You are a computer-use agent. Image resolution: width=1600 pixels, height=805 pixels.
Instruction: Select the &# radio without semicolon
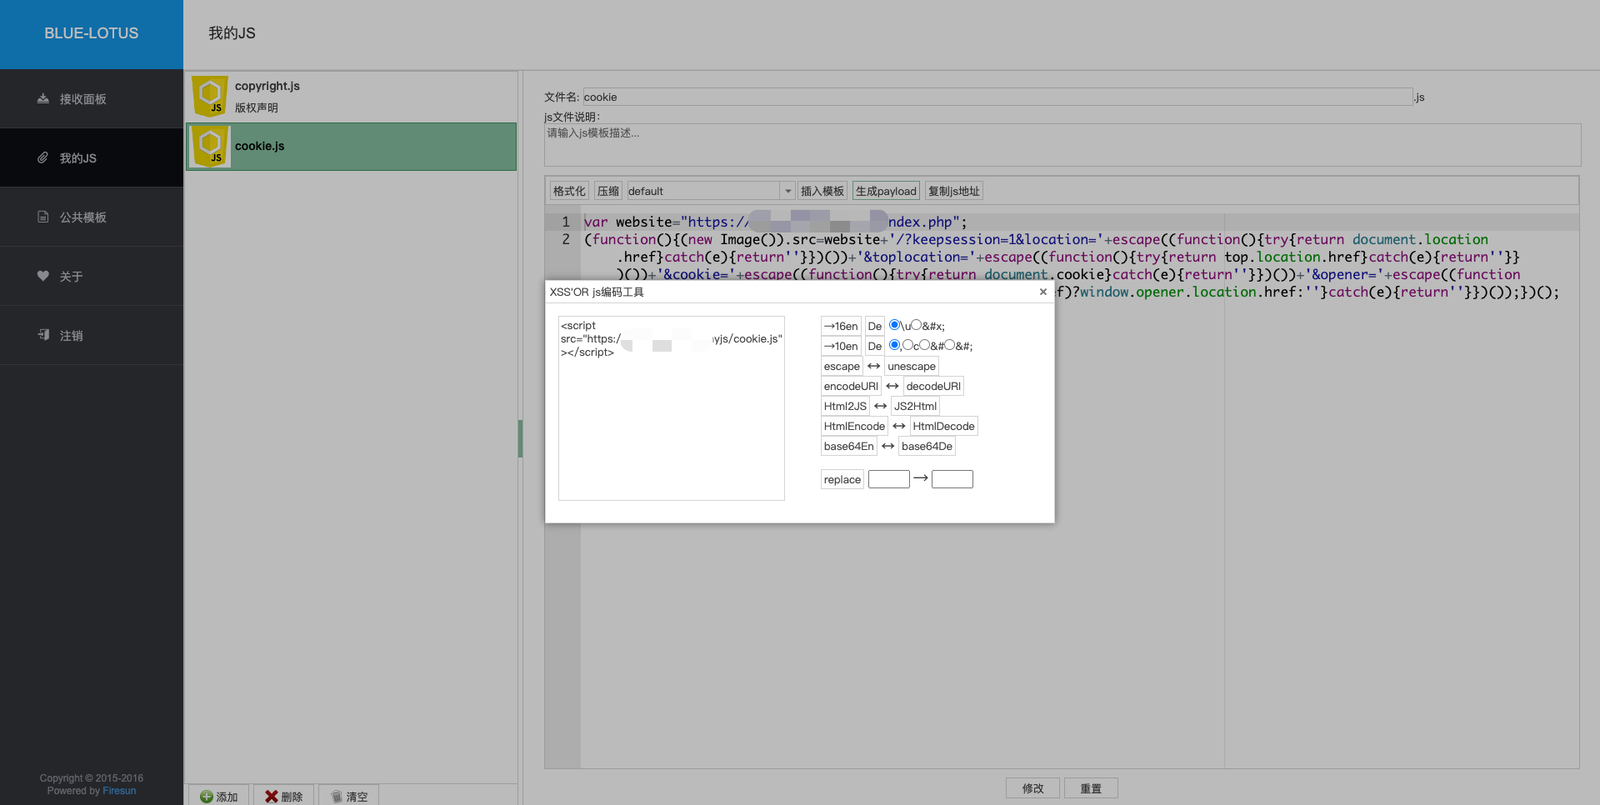coord(924,345)
